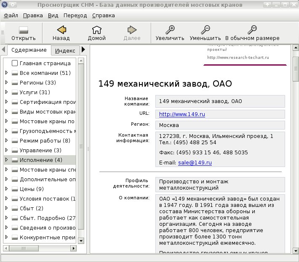Open the Справка menu
Image resolution: width=299 pixels, height=262 pixels.
tap(103, 16)
